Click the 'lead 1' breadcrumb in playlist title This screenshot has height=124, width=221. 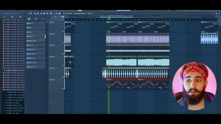[90, 13]
